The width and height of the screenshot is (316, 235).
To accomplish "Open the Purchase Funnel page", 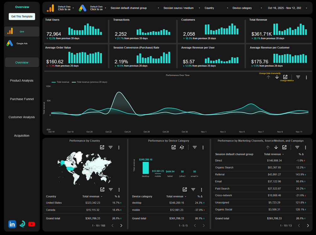I will pos(22,99).
